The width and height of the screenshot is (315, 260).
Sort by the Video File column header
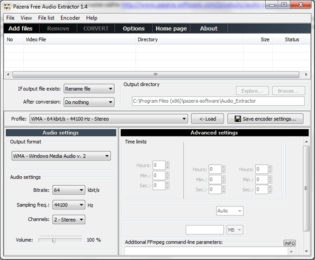tap(80, 40)
